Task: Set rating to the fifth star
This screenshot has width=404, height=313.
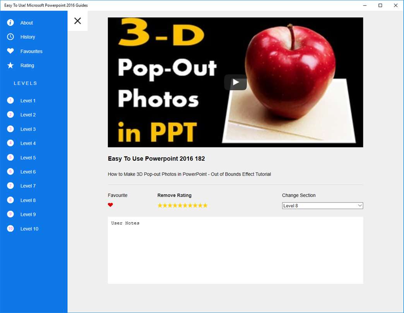Action: tap(180, 205)
